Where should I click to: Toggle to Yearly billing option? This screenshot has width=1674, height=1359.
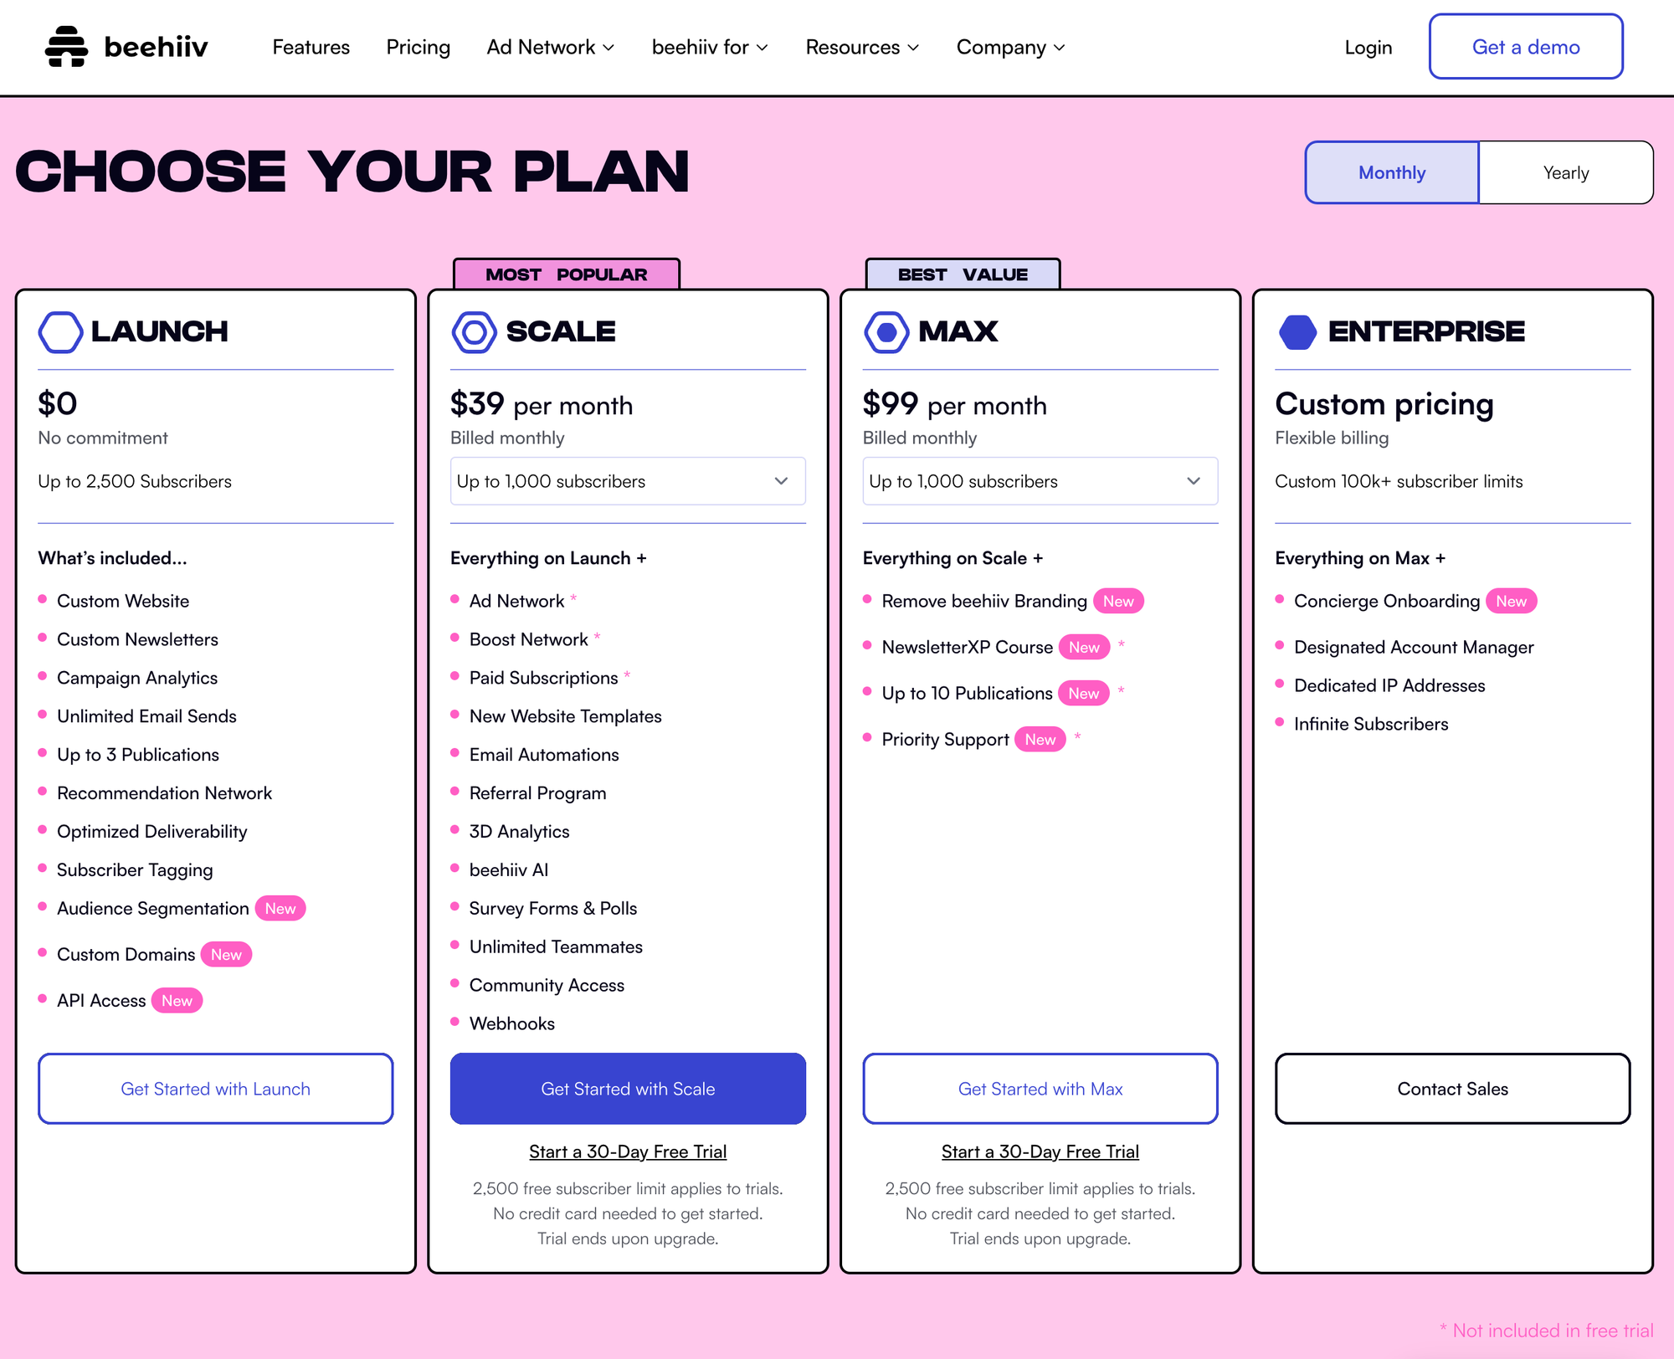[1564, 172]
